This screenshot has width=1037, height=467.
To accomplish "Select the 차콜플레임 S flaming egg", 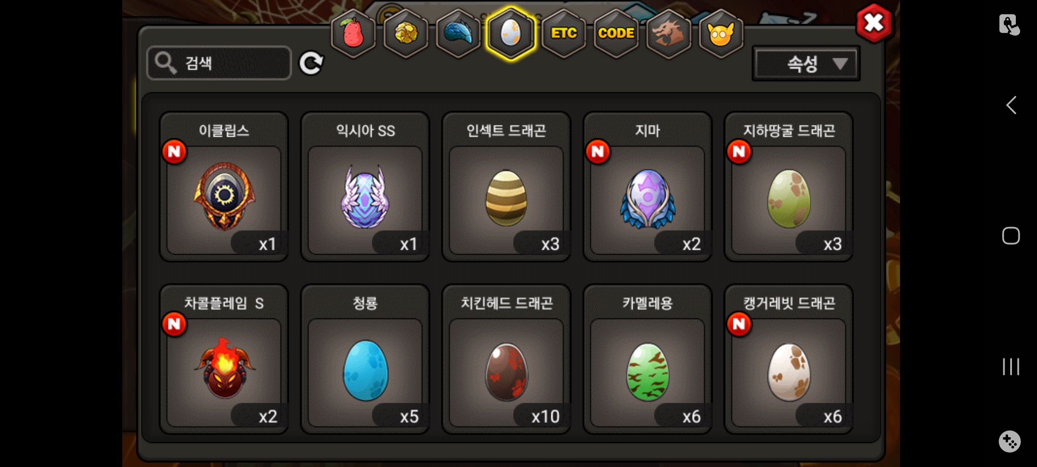I will [224, 359].
